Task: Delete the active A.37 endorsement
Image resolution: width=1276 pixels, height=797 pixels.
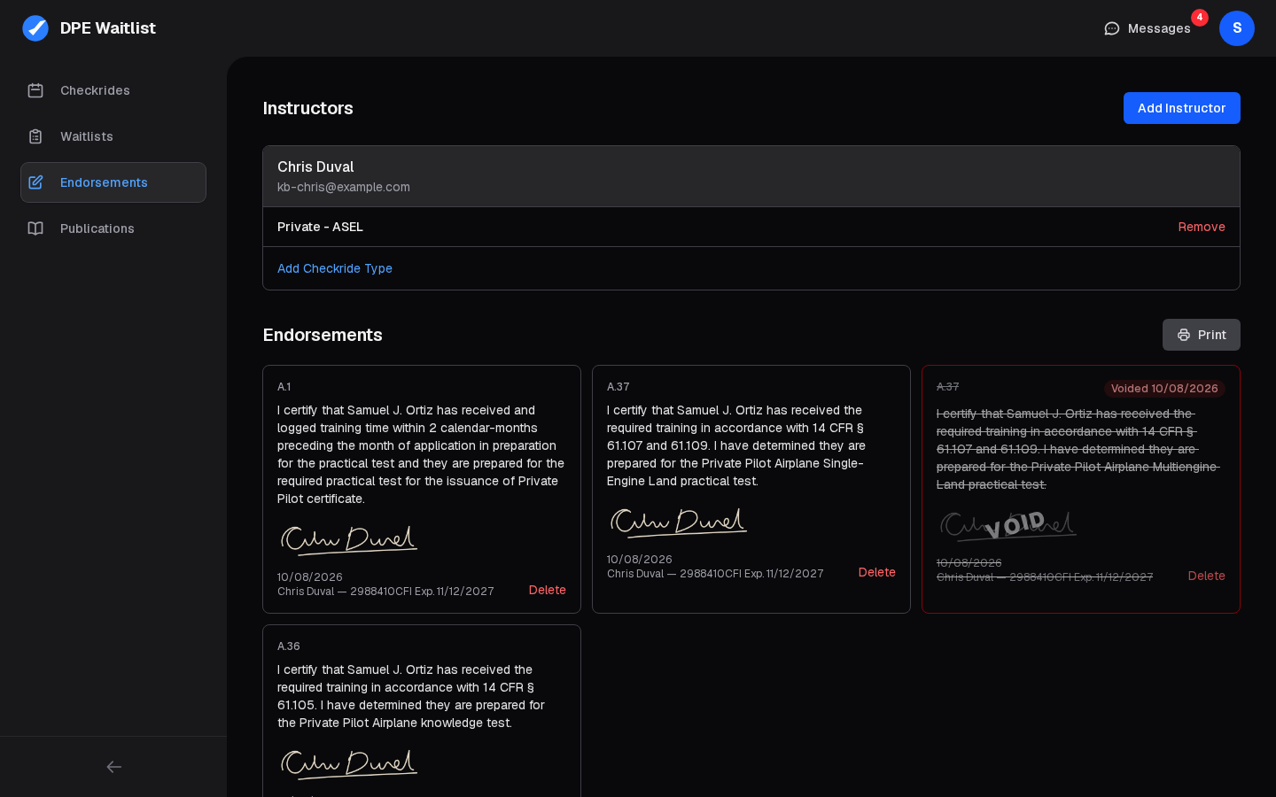Action: coord(877,572)
